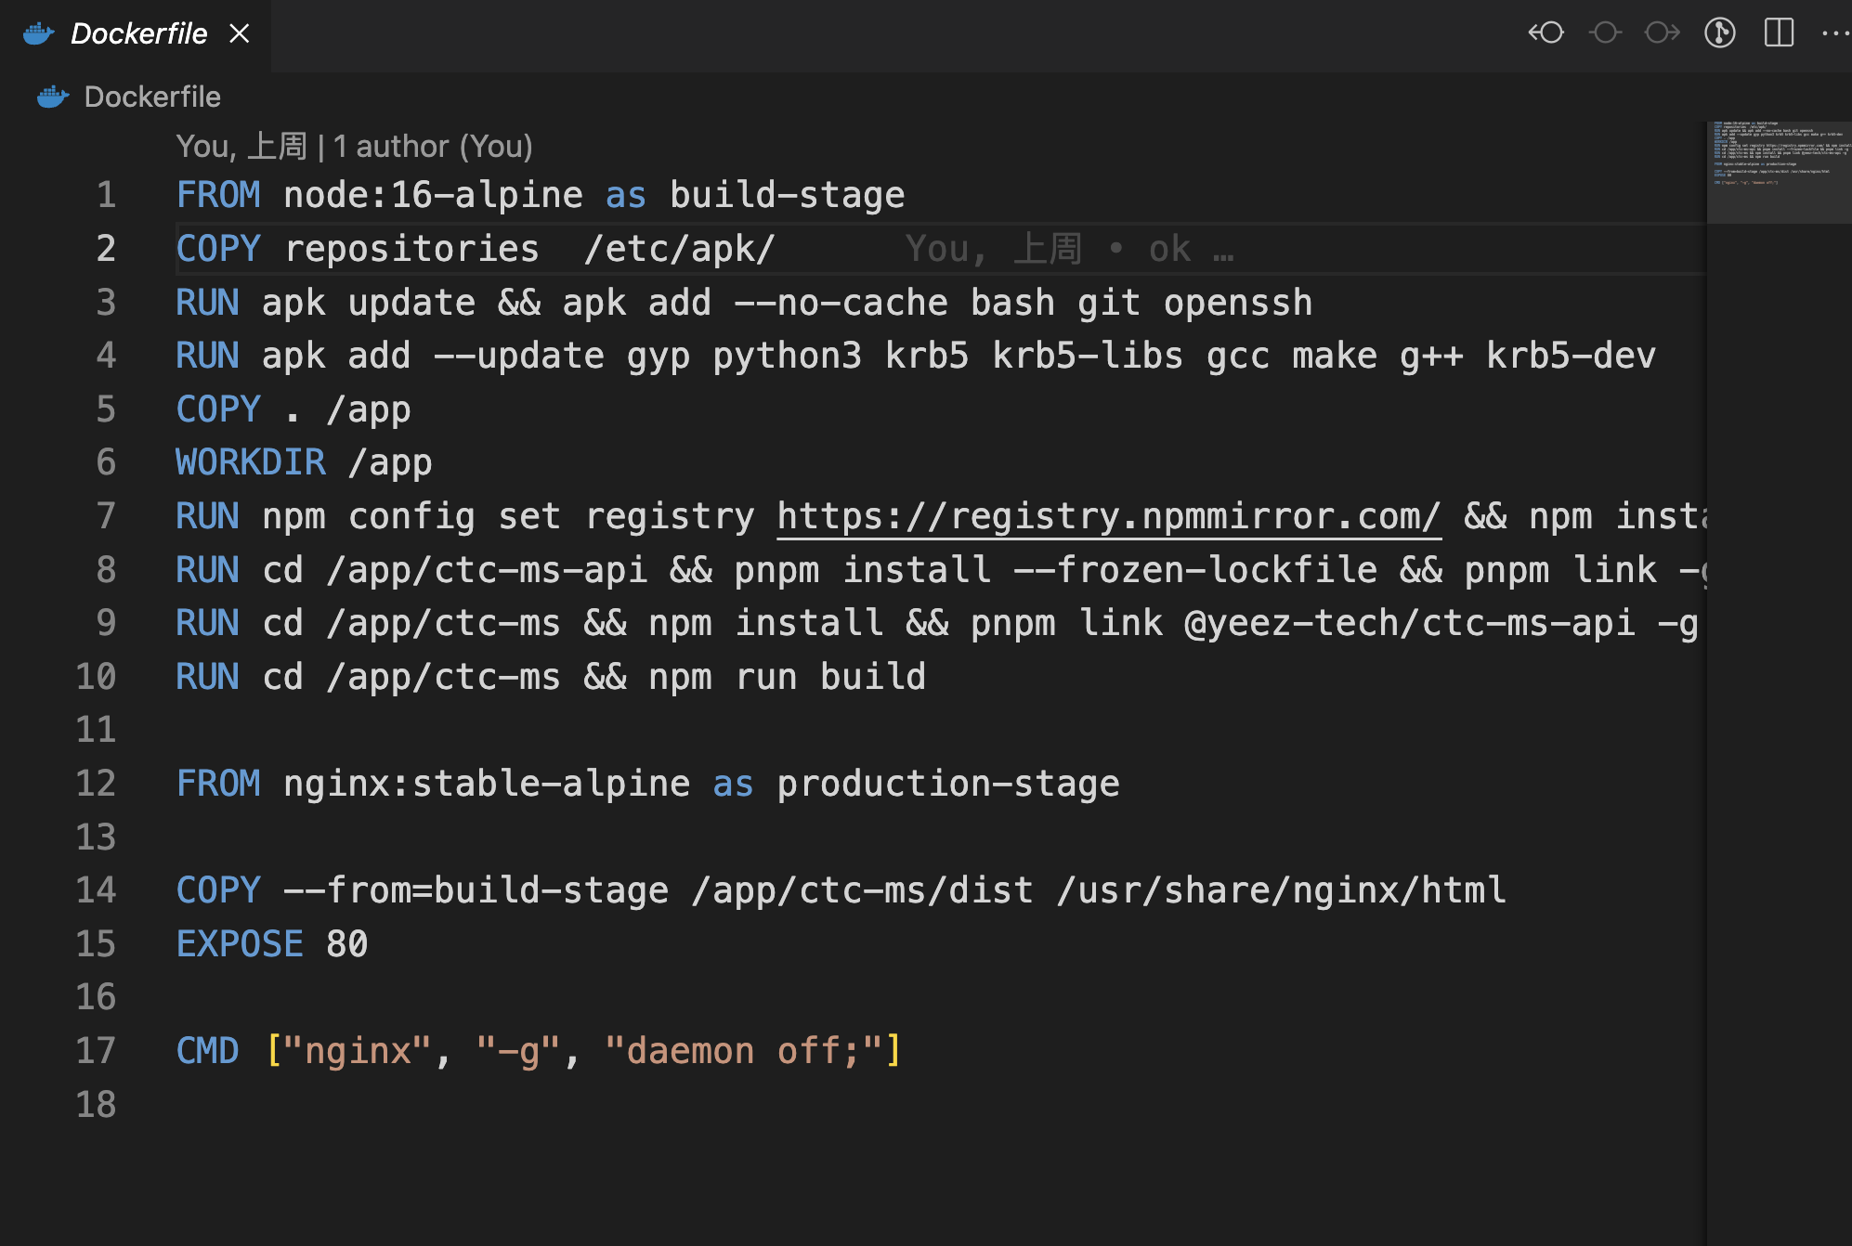Click line number 12 in gutter
This screenshot has width=1852, height=1246.
pos(96,784)
